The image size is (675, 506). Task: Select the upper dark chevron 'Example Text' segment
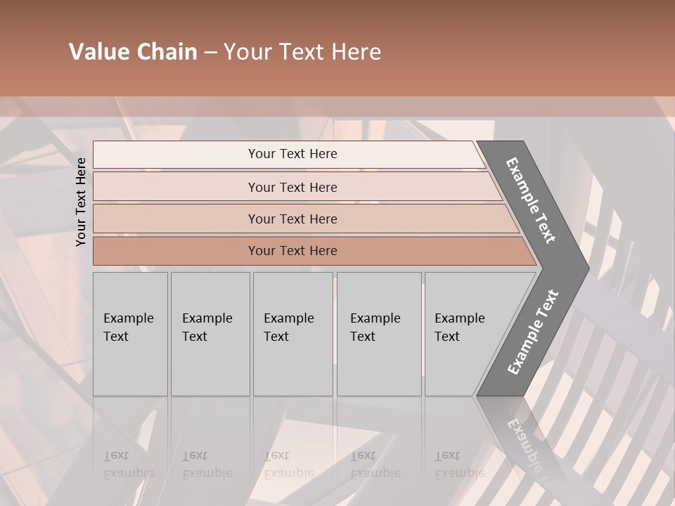(x=531, y=200)
